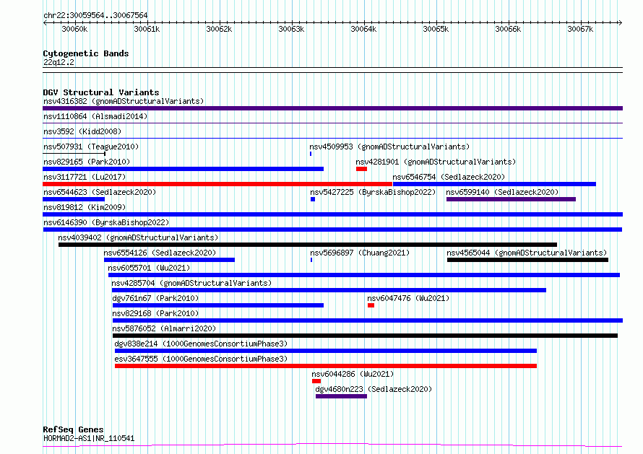Click the nsv4316382 gnomADStructuralVariants label
Viewport: 643px width, 454px height.
coord(124,101)
